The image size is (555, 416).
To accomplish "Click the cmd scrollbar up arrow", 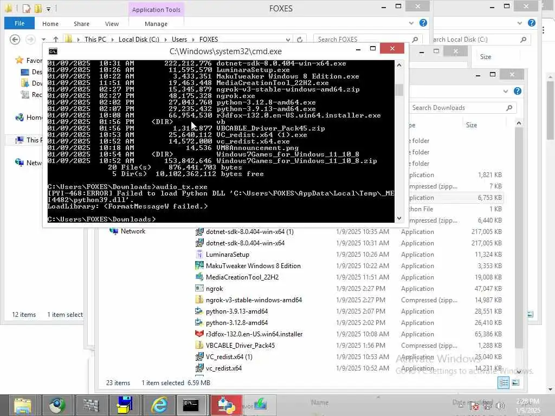I will (399, 65).
